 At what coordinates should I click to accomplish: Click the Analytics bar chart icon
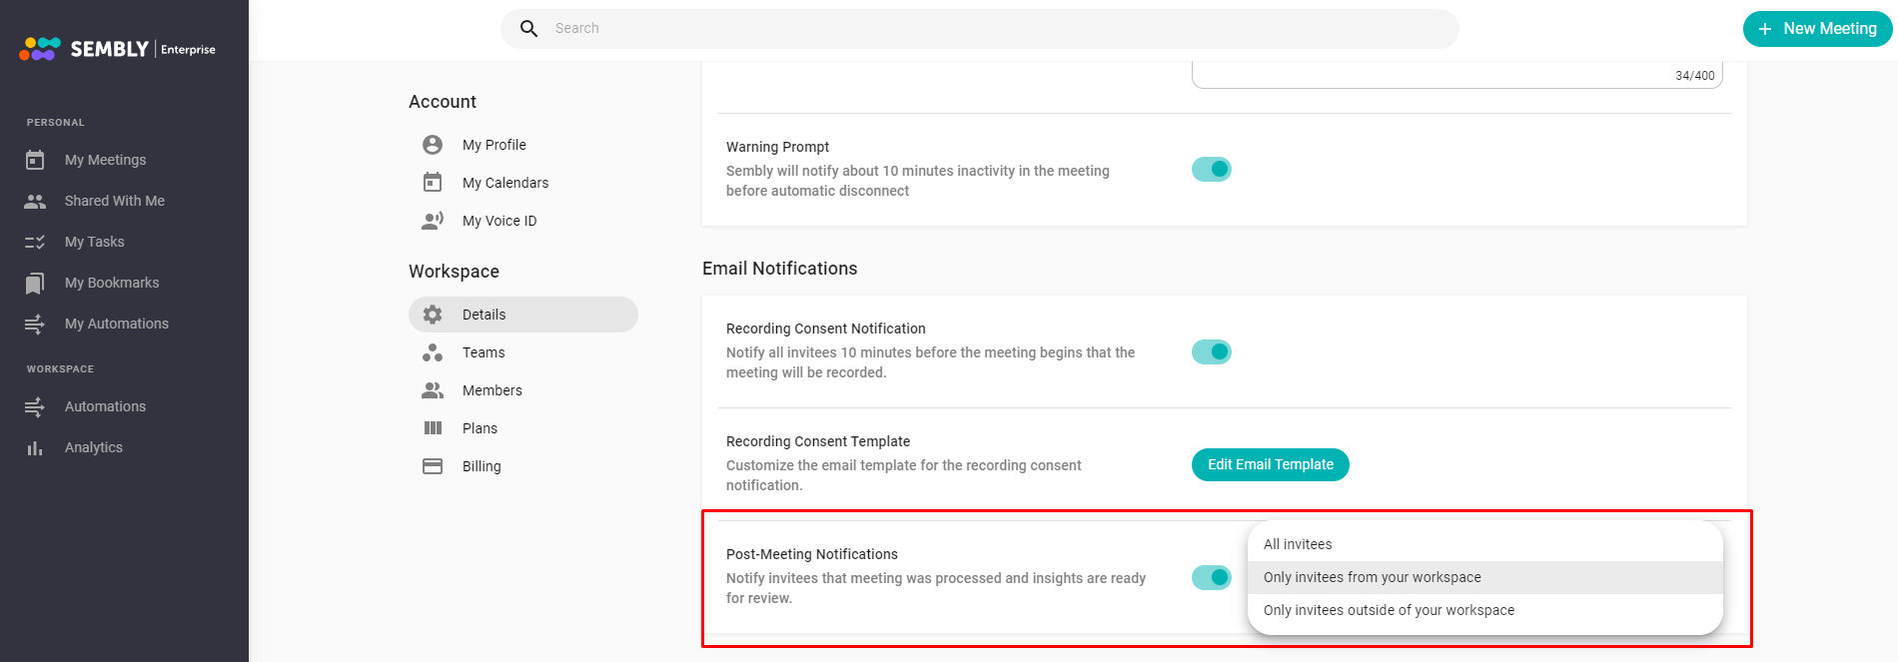click(35, 448)
